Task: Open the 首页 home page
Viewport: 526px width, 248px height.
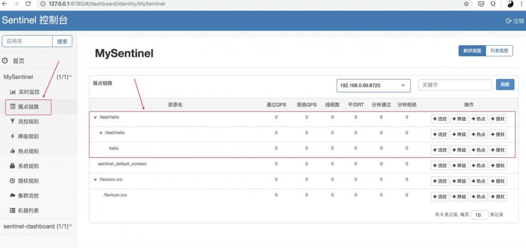Action: click(x=18, y=61)
